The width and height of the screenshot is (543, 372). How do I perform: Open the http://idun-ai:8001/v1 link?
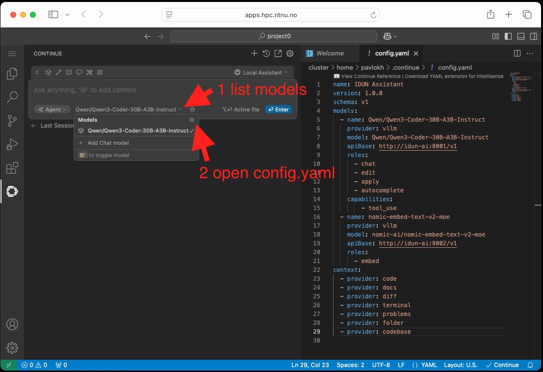pyautogui.click(x=417, y=146)
